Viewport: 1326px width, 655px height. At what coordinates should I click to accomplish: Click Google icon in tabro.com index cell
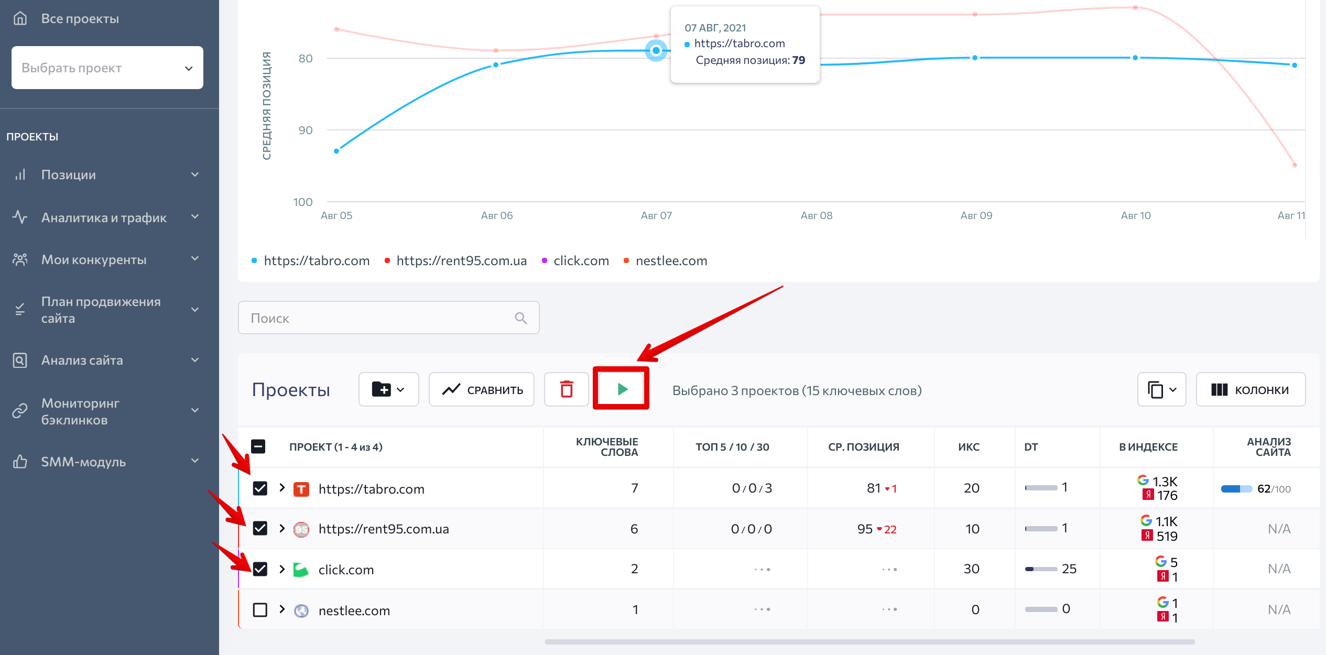click(x=1143, y=481)
